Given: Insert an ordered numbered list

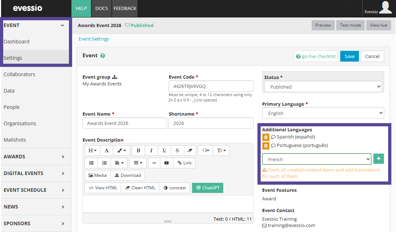Looking at the screenshot, I should [104, 163].
